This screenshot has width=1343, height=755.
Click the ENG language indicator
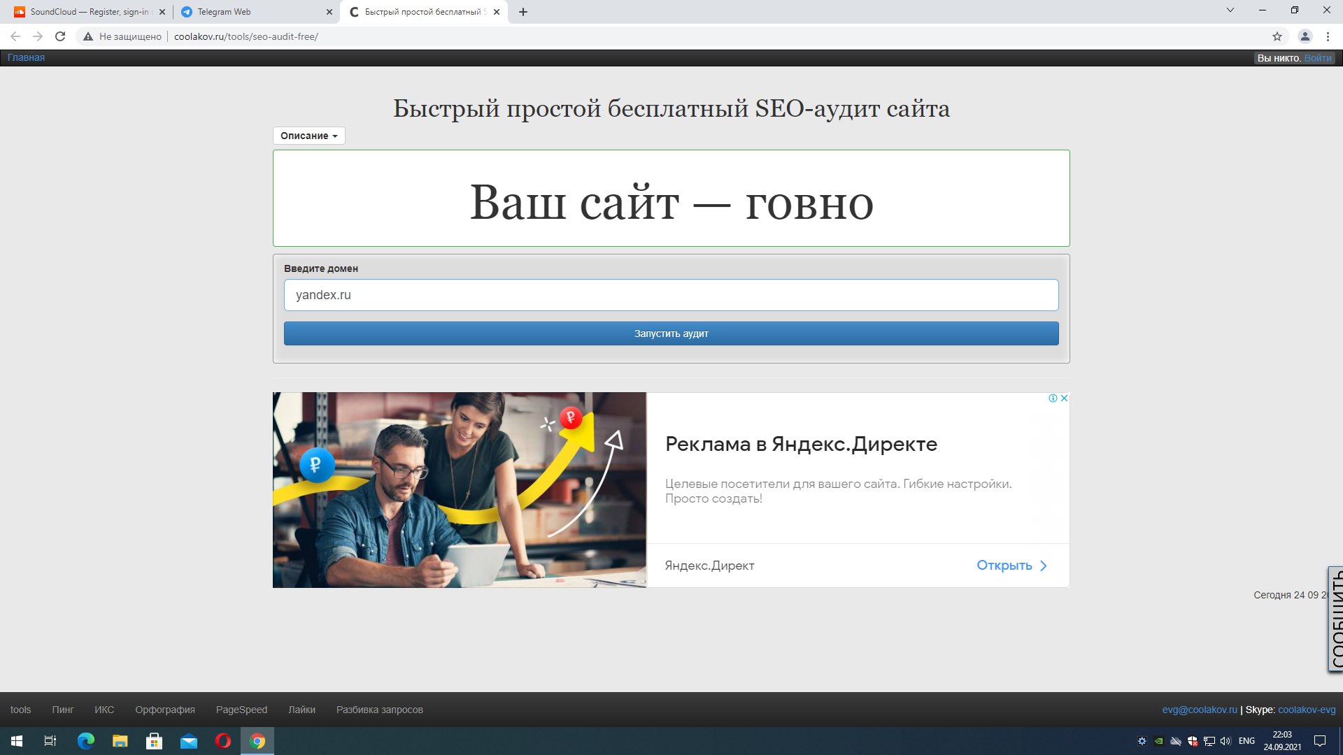click(x=1246, y=741)
